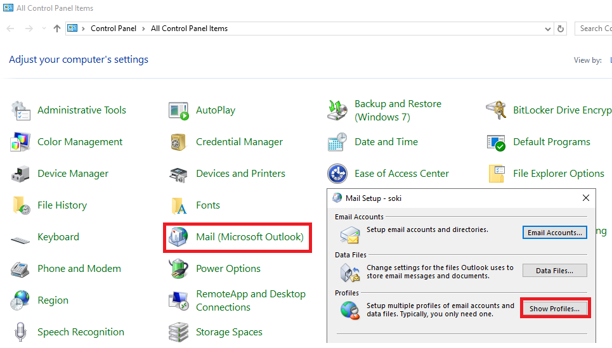This screenshot has width=612, height=348.
Task: Open the Phone and Modem icon
Action: coord(20,269)
